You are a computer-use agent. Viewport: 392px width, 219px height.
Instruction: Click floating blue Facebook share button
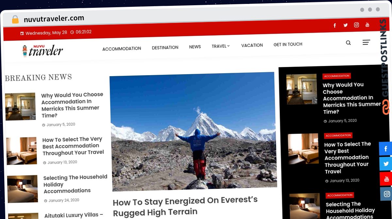[x=386, y=149]
